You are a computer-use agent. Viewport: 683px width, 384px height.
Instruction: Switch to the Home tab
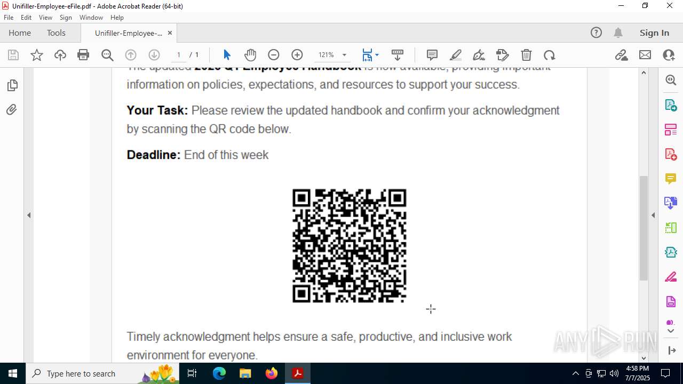[20, 33]
